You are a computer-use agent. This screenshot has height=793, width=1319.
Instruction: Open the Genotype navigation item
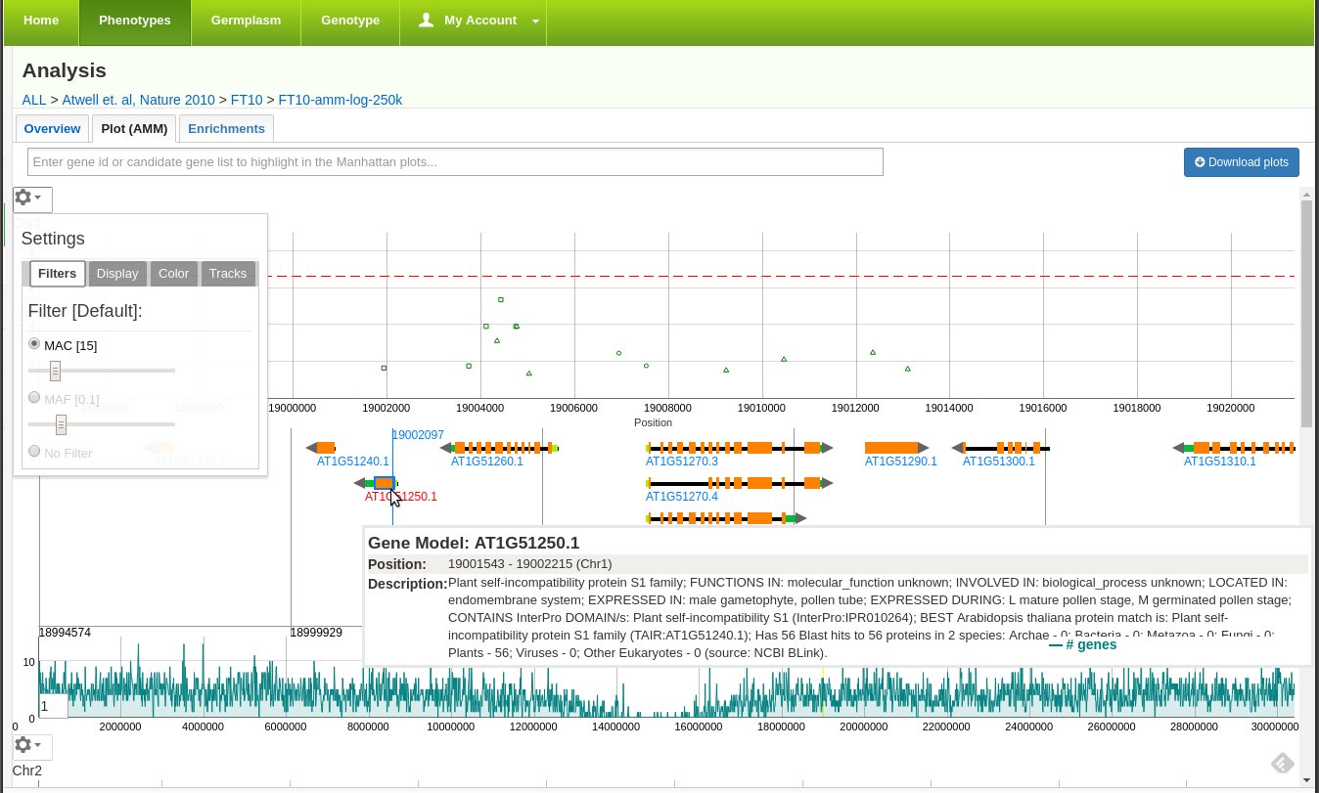click(350, 21)
